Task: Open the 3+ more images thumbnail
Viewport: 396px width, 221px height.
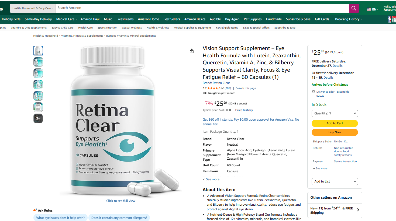Action: point(38,118)
